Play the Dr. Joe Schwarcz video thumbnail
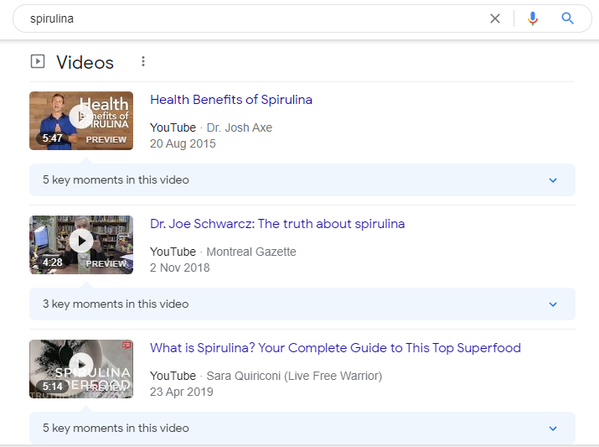The width and height of the screenshot is (599, 447). (81, 245)
